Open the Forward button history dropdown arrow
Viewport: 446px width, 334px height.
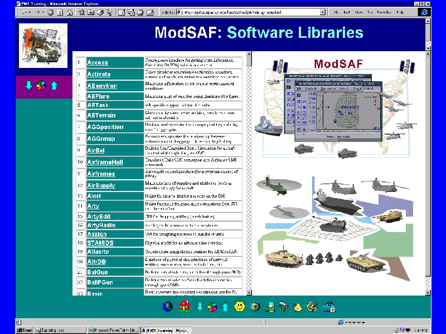click(43, 12)
